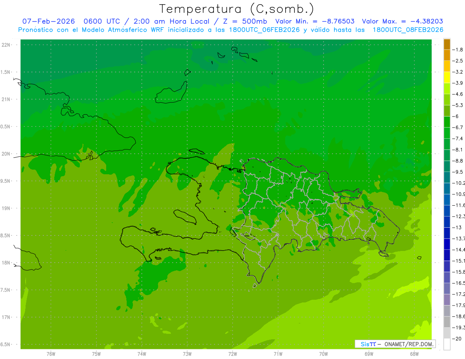Click 'Valor Min. = -8.76503' text
Image resolution: width=465 pixels, height=359 pixels.
click(x=315, y=21)
